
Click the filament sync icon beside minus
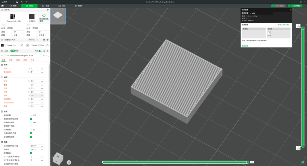[44, 40]
